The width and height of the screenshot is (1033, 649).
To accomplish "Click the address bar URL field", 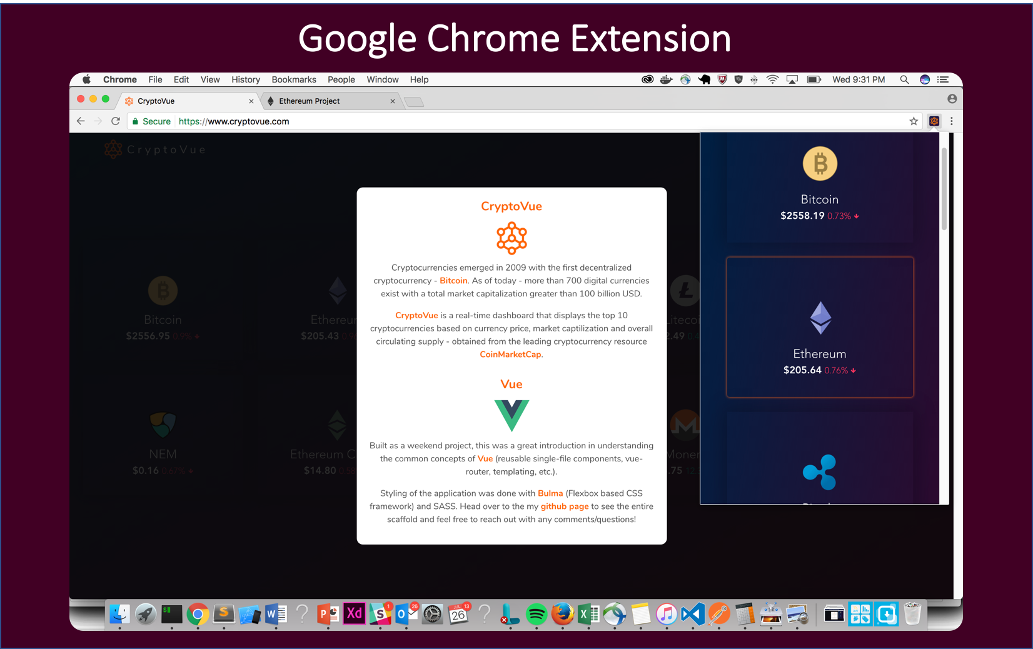I will (x=525, y=121).
